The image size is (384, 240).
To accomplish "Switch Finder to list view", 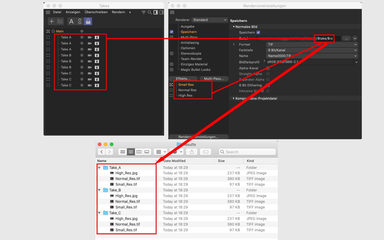I will point(131,152).
